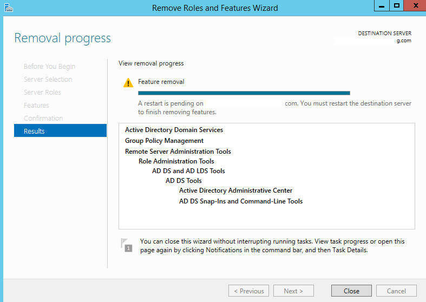Click the Cancel button
Image resolution: width=426 pixels, height=302 pixels.
click(396, 291)
